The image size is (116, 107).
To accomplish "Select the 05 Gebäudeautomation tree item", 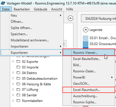I will click(x=40, y=79).
